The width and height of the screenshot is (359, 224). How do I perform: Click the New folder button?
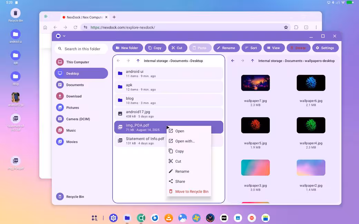[x=127, y=48]
